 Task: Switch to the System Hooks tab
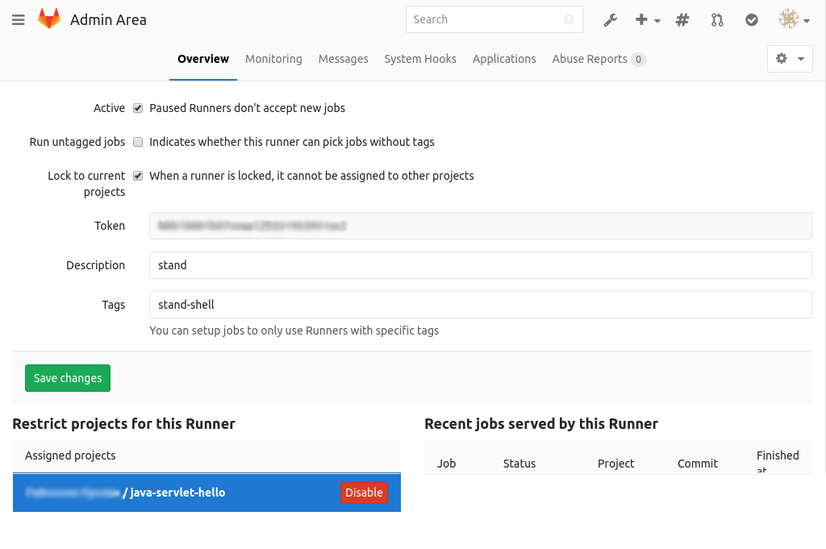click(420, 59)
